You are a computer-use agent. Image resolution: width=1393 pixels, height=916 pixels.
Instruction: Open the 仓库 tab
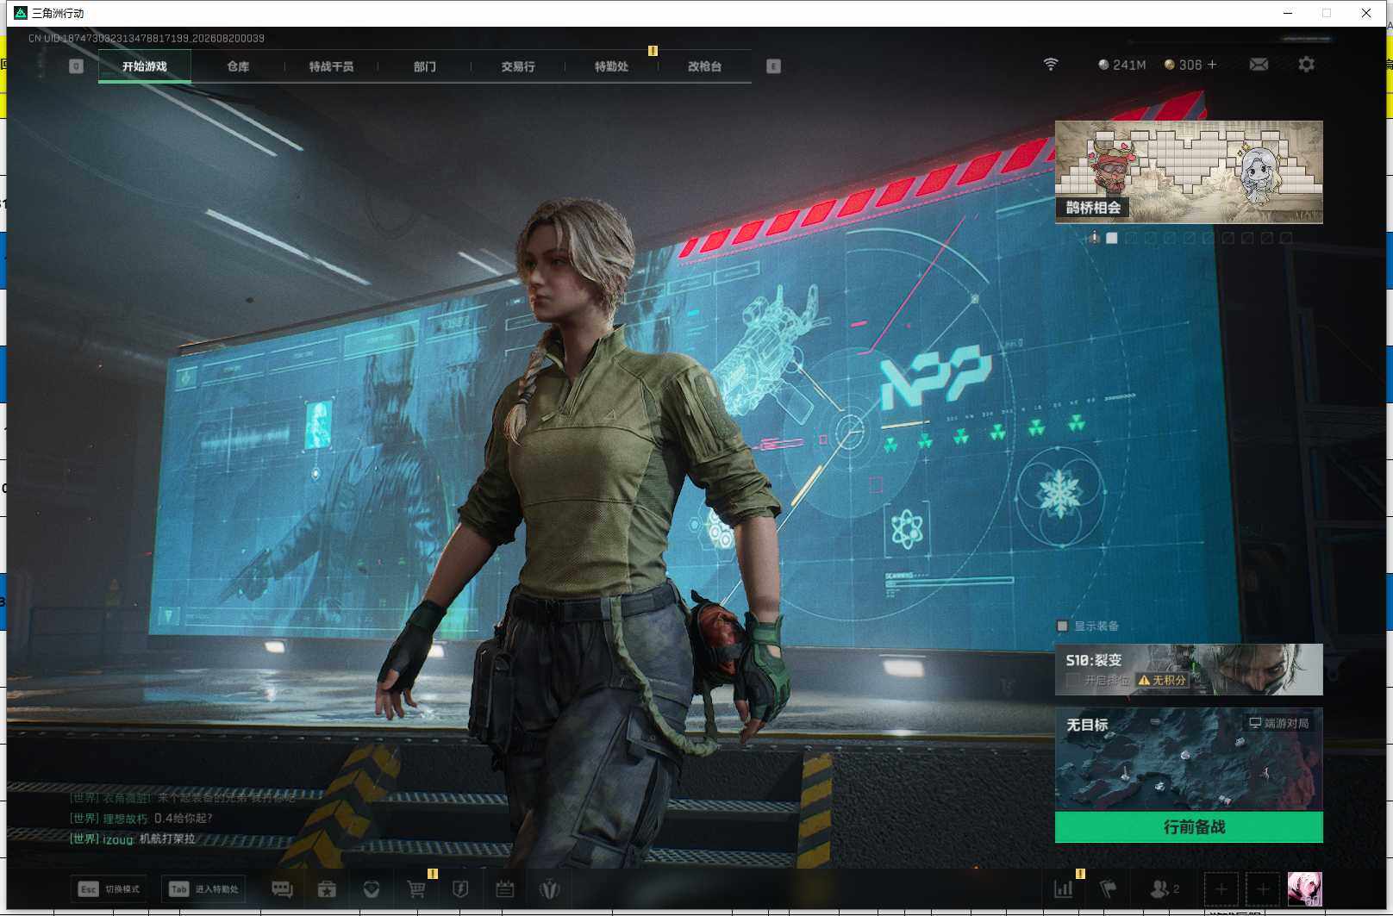point(238,66)
